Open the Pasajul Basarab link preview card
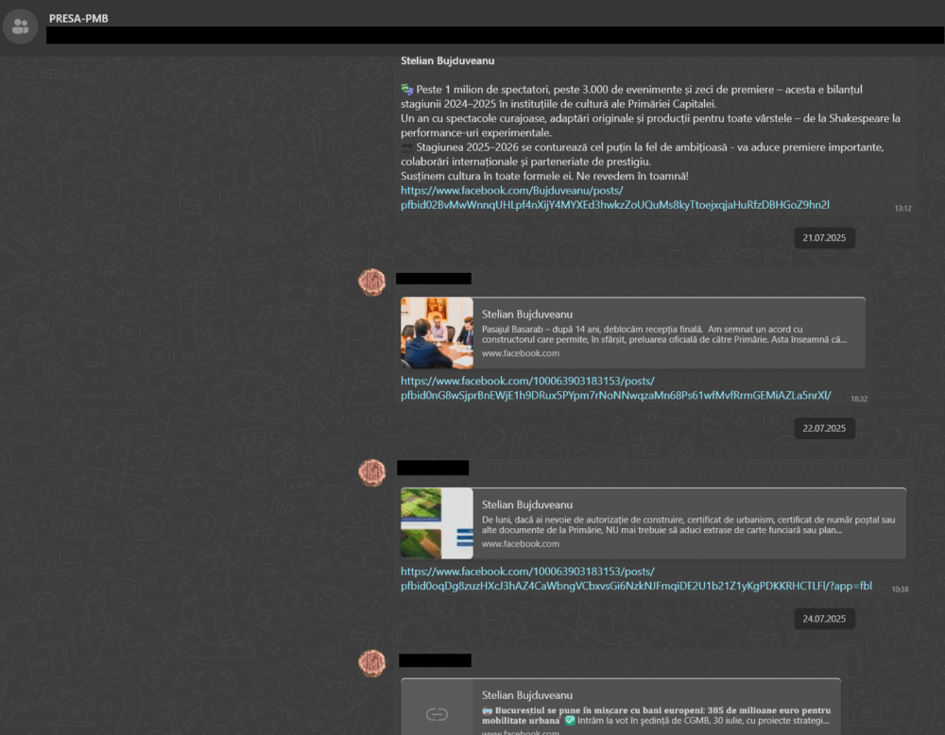The image size is (945, 735). coord(633,333)
